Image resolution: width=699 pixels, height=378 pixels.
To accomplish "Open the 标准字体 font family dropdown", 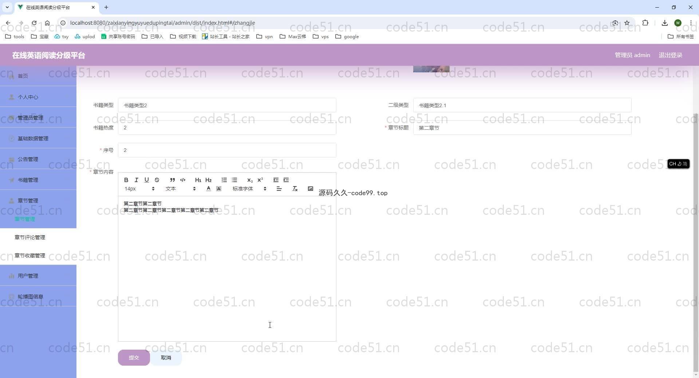I will [249, 189].
